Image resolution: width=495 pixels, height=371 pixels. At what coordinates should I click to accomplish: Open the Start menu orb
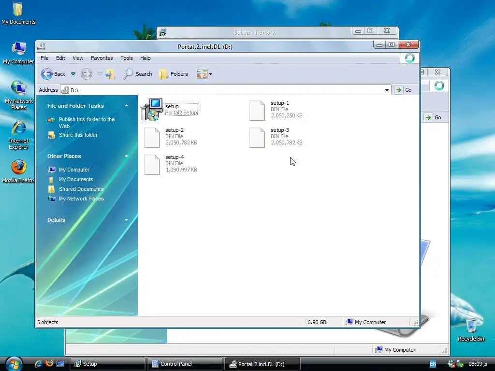[x=14, y=364]
